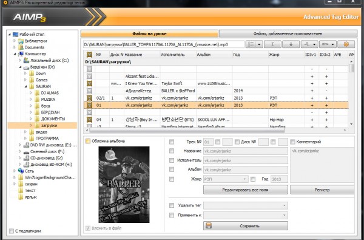Click the auto-numbering list icon in toolbar
Screen dimensions: 364x240
(x=251, y=44)
